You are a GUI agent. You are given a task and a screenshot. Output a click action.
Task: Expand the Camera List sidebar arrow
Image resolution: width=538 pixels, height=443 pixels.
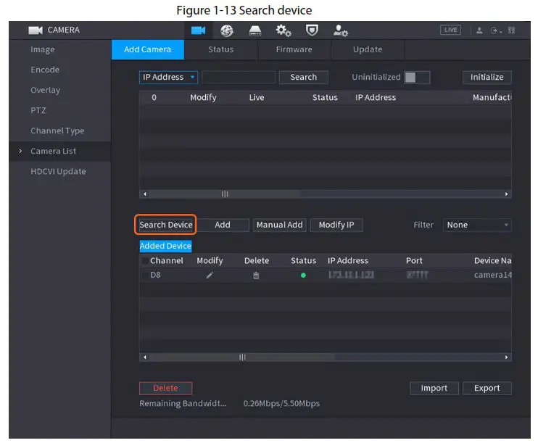click(x=20, y=151)
